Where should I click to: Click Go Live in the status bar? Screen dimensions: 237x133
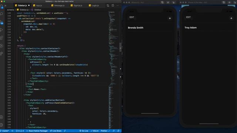[84, 131]
